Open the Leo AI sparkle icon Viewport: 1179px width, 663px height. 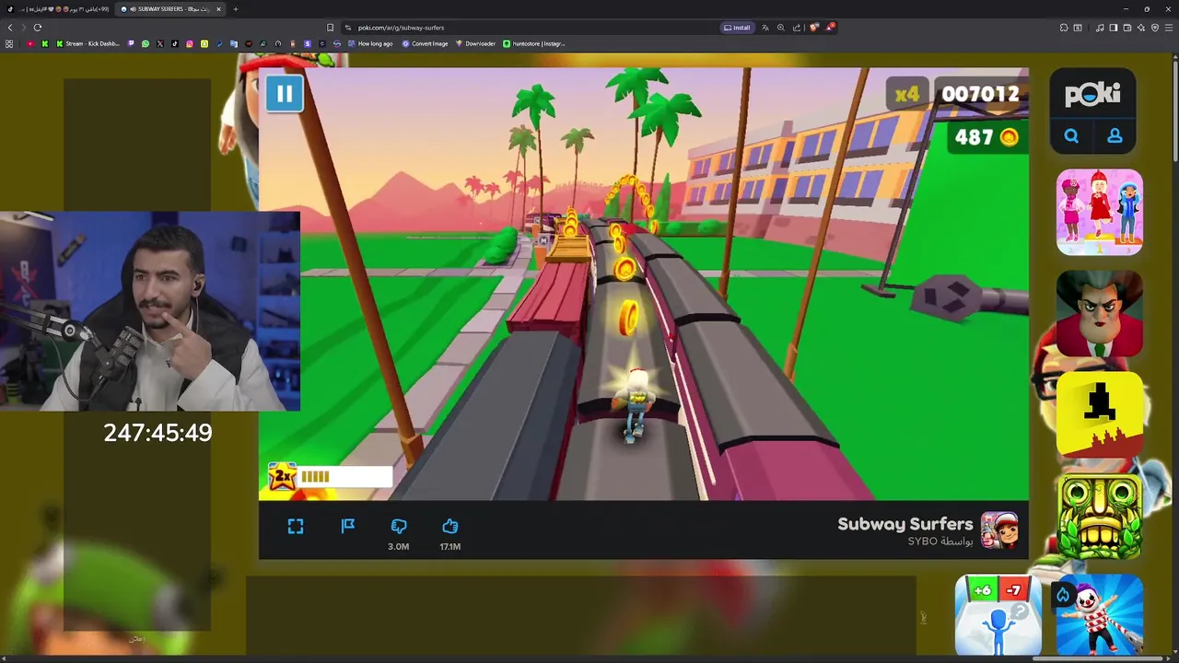coord(1141,28)
